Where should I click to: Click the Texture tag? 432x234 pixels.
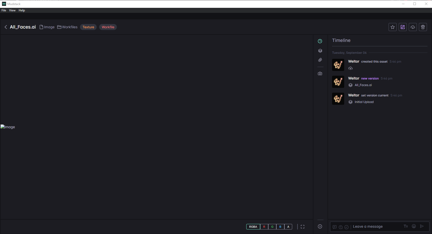[88, 27]
